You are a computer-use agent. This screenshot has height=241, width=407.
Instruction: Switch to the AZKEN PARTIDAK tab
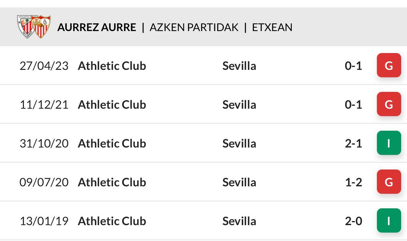(x=194, y=27)
